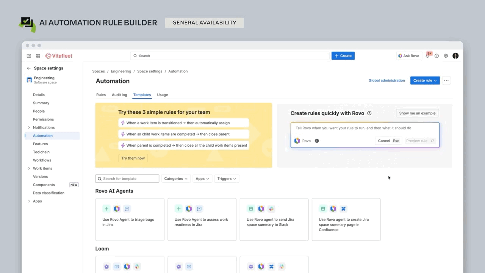Click the magnifier in Search for template
The image size is (485, 273).
(x=100, y=179)
